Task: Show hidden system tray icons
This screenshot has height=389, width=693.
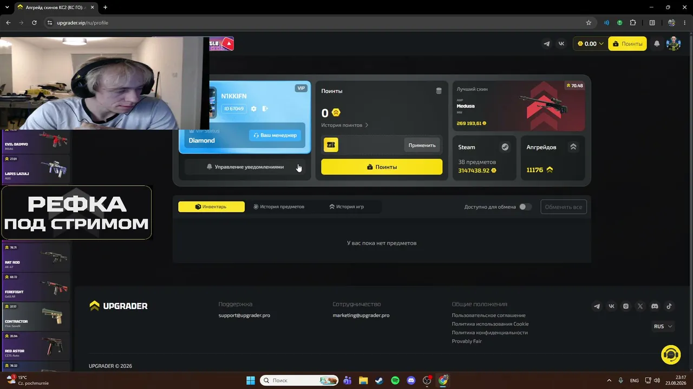Action: [x=609, y=380]
